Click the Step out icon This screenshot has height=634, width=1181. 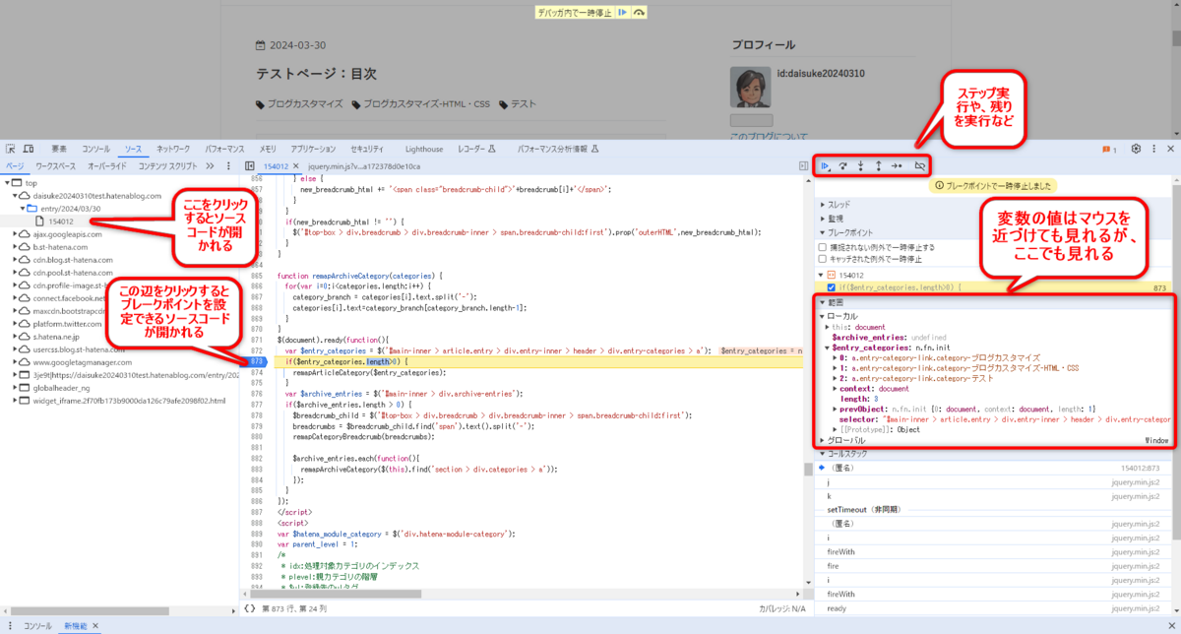878,166
